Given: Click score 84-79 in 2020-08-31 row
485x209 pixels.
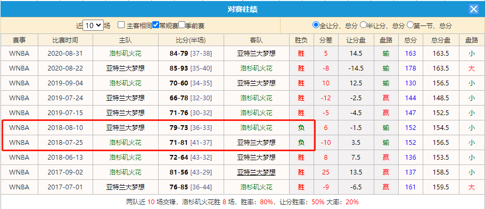Looking at the screenshot, I should 179,54.
